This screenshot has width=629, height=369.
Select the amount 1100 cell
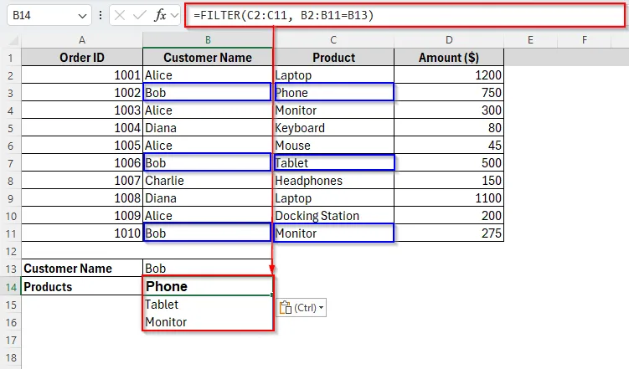[449, 198]
